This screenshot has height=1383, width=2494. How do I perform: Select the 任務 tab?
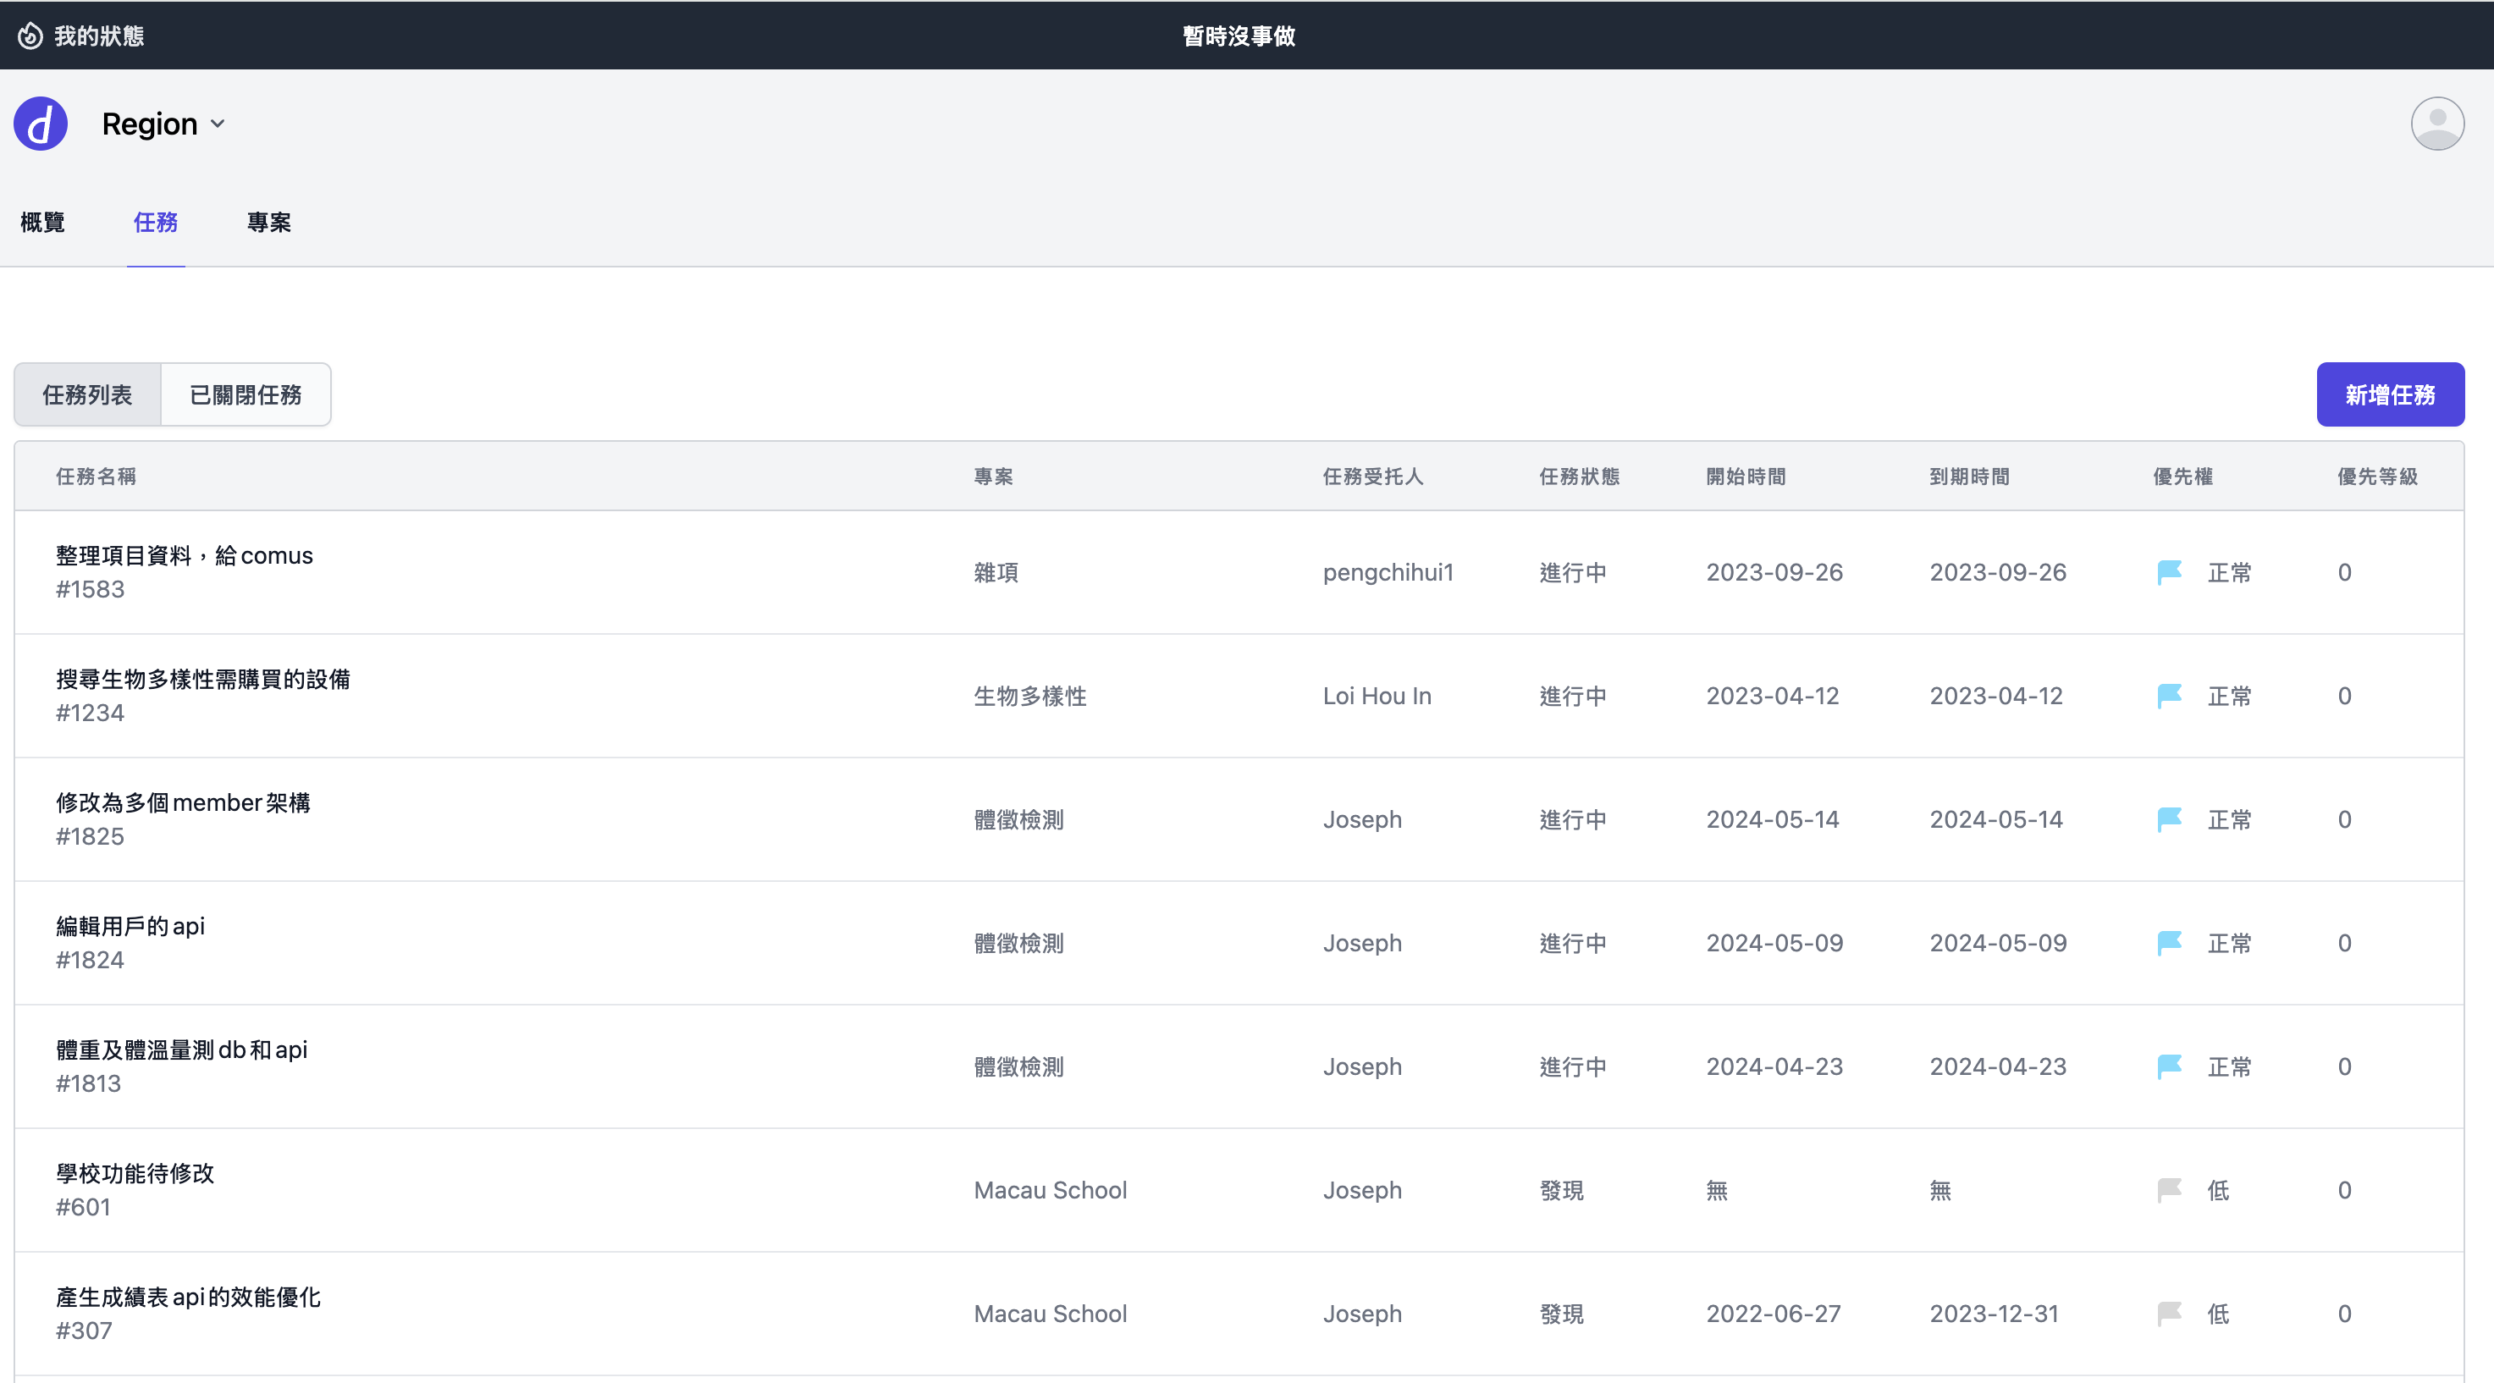[x=155, y=223]
